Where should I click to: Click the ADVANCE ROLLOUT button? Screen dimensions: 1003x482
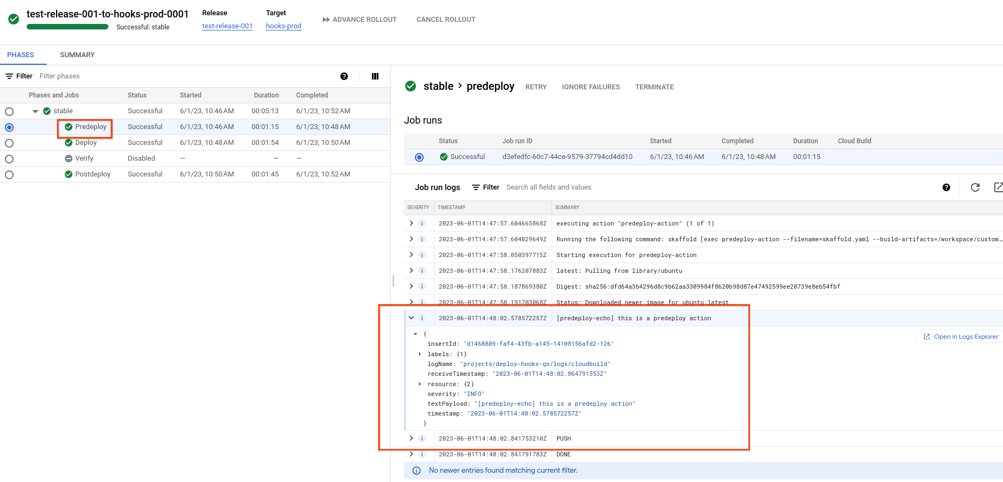pos(359,20)
